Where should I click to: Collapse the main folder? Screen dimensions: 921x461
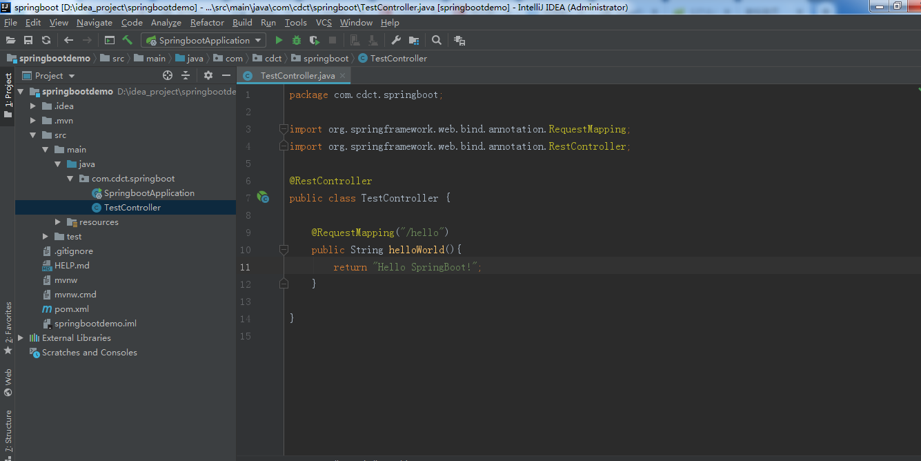pyautogui.click(x=46, y=150)
